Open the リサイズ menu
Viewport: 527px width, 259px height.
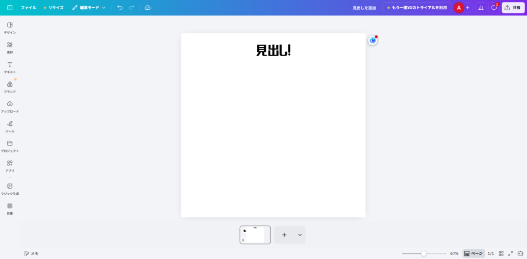(54, 8)
